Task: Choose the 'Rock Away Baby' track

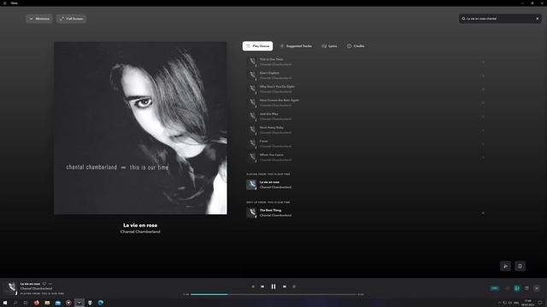Action: 366,130
